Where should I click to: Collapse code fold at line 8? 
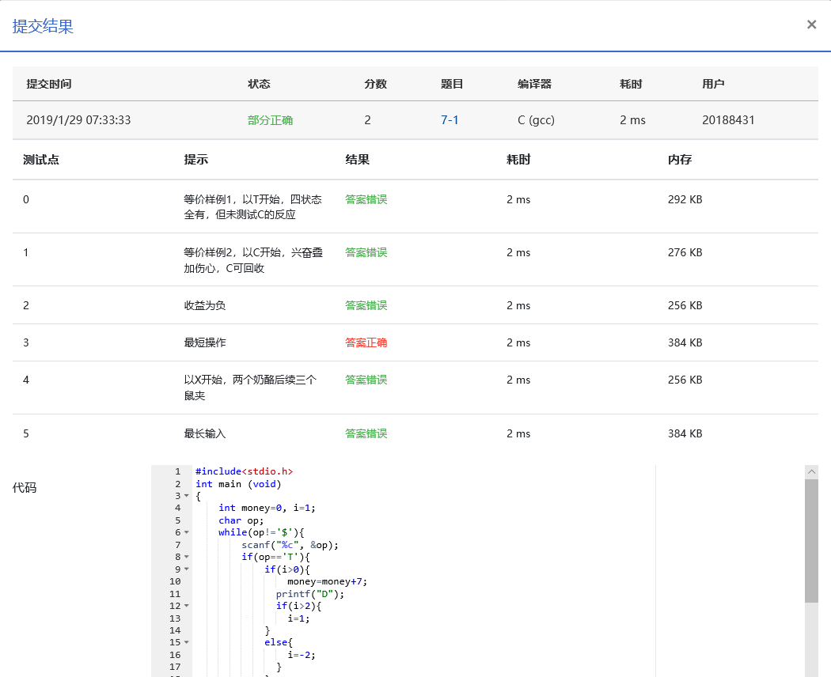coord(187,557)
